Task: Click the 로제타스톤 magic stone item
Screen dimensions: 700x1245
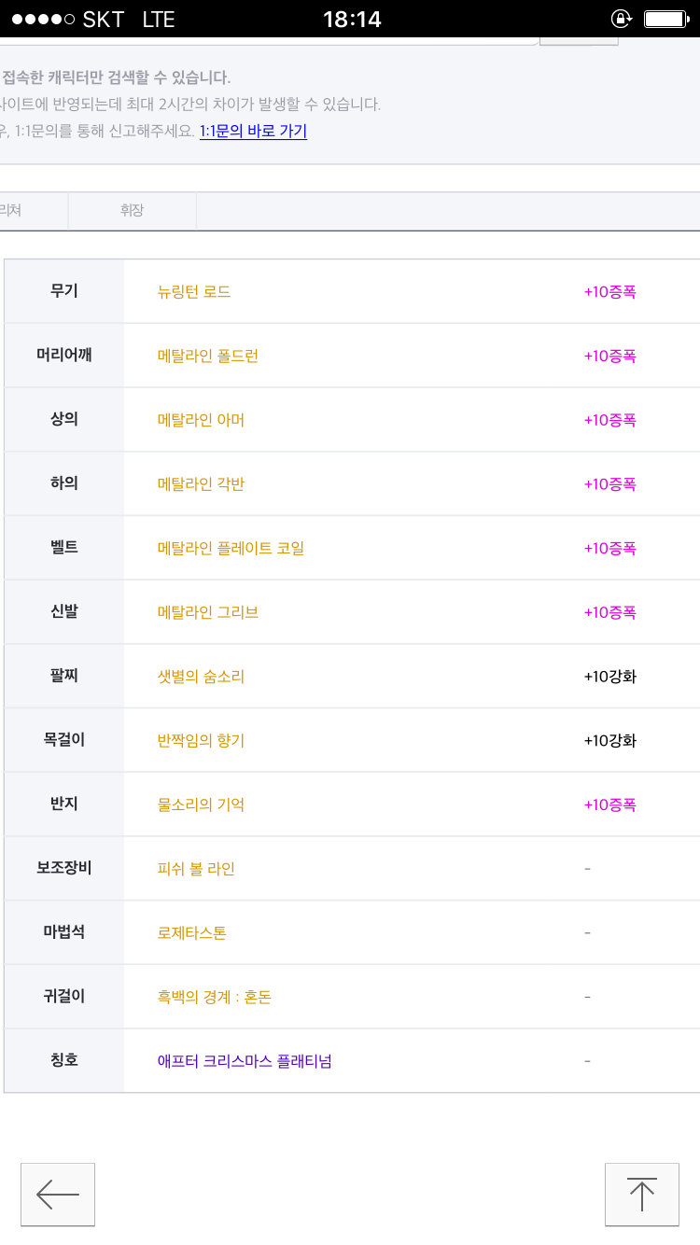Action: tap(192, 932)
